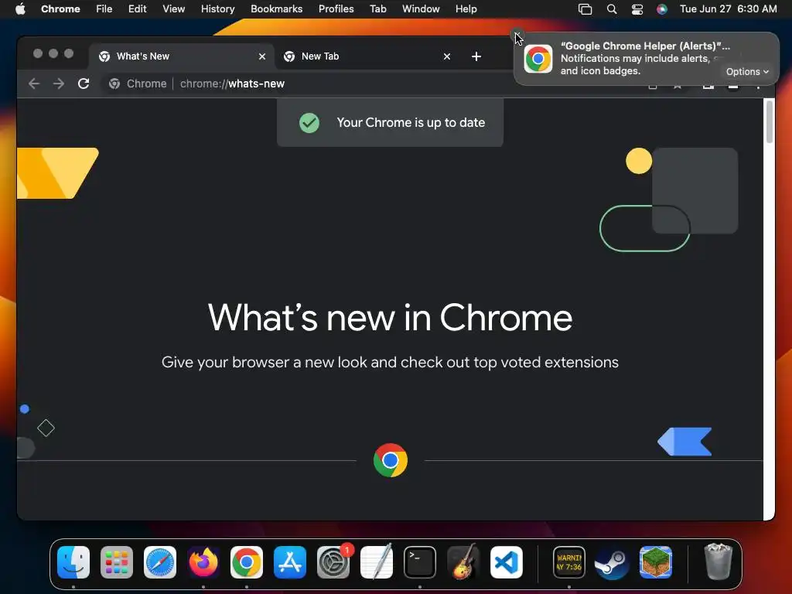Open a new tab with plus button
The height and width of the screenshot is (594, 792).
coord(476,56)
